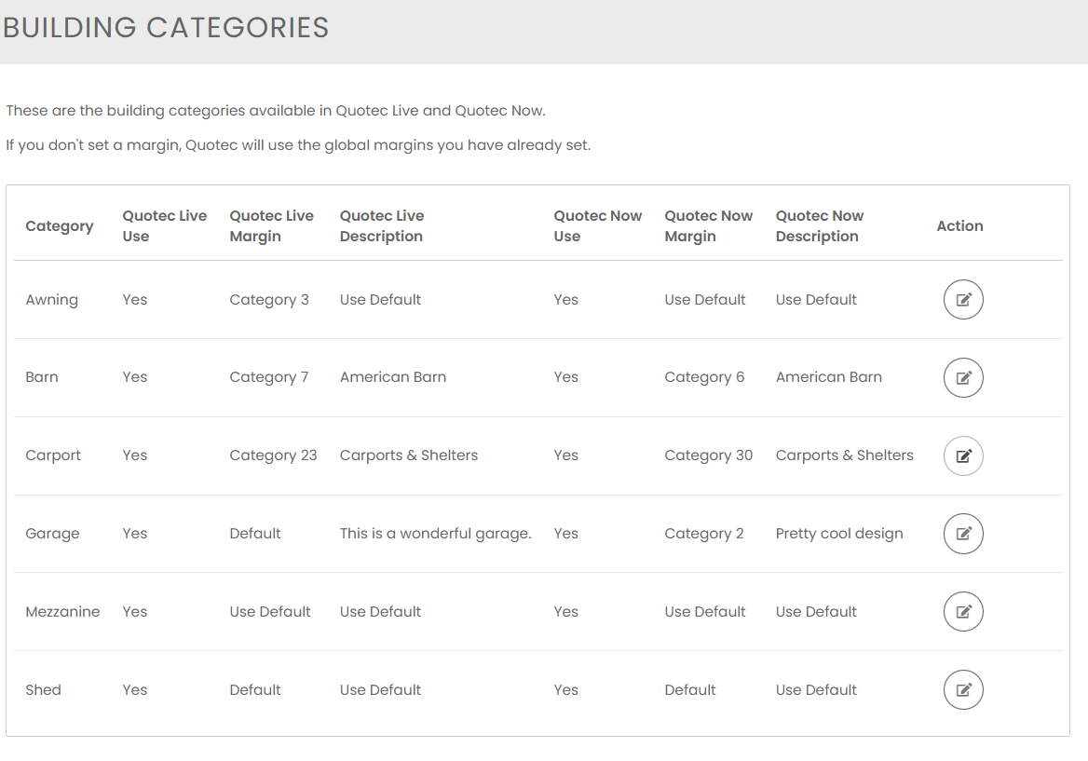The height and width of the screenshot is (761, 1088).
Task: Click the Quotec Live Description header
Action: pos(382,226)
